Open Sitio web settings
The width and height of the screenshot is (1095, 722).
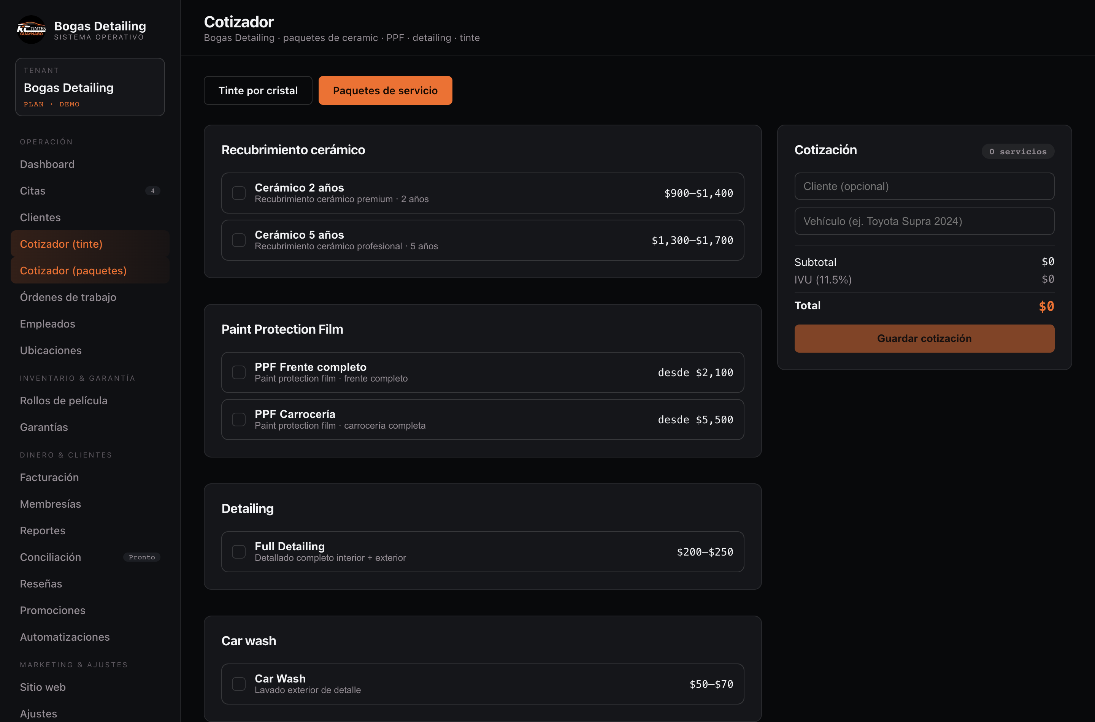(90, 687)
